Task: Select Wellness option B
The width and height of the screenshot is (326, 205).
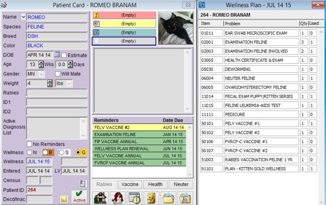Action: click(x=45, y=152)
